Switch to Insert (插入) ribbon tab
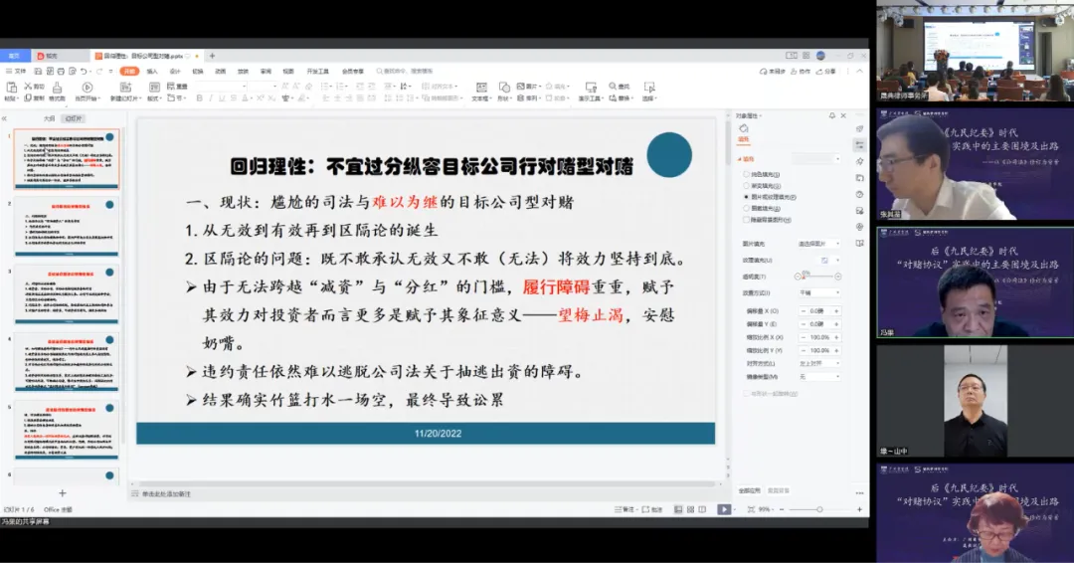Screen dimensions: 1074x563 152,72
